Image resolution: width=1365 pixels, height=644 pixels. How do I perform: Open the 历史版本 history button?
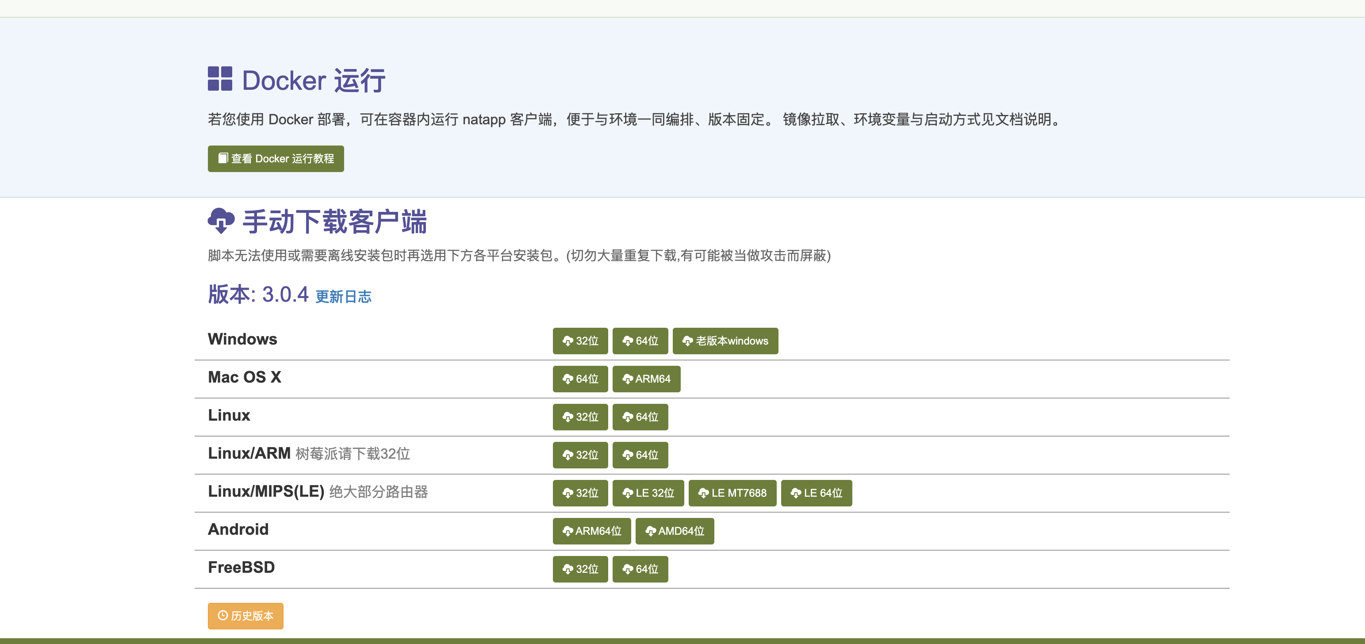[245, 616]
